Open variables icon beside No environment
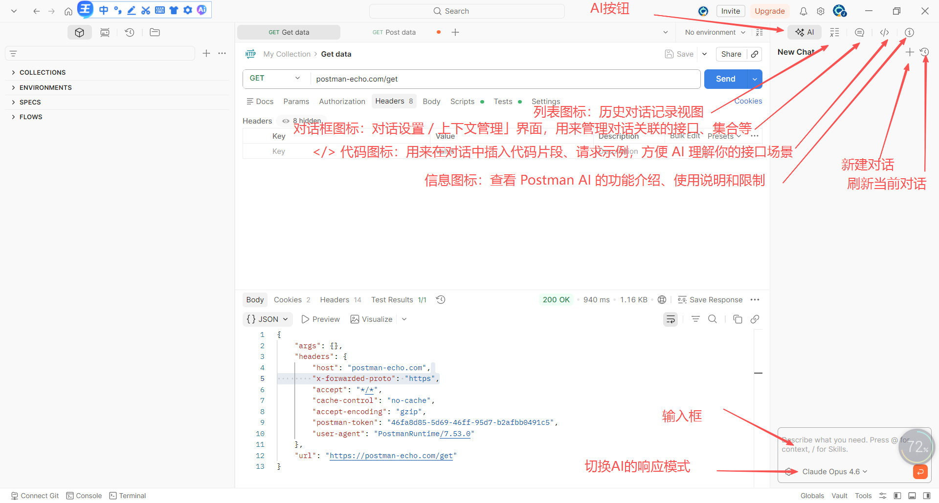This screenshot has width=939, height=503. tap(760, 32)
